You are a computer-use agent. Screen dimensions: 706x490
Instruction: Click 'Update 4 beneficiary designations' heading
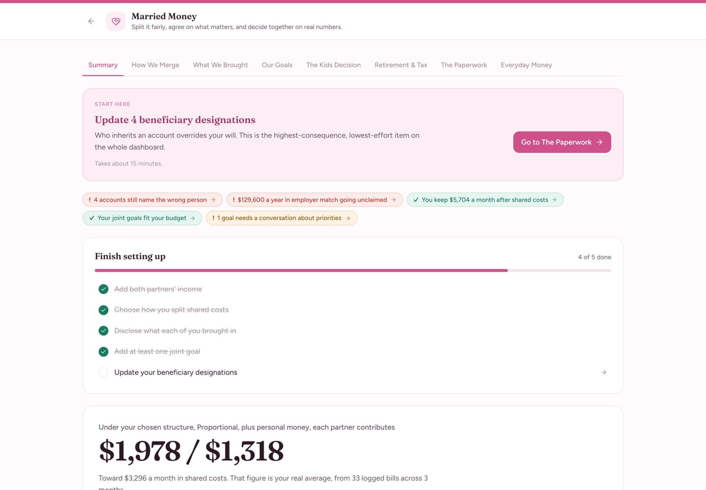[x=175, y=120]
